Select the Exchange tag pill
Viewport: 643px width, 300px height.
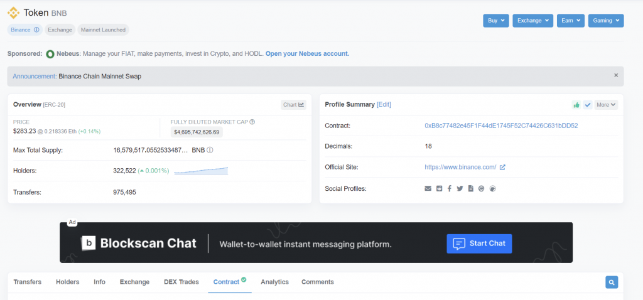(x=60, y=30)
